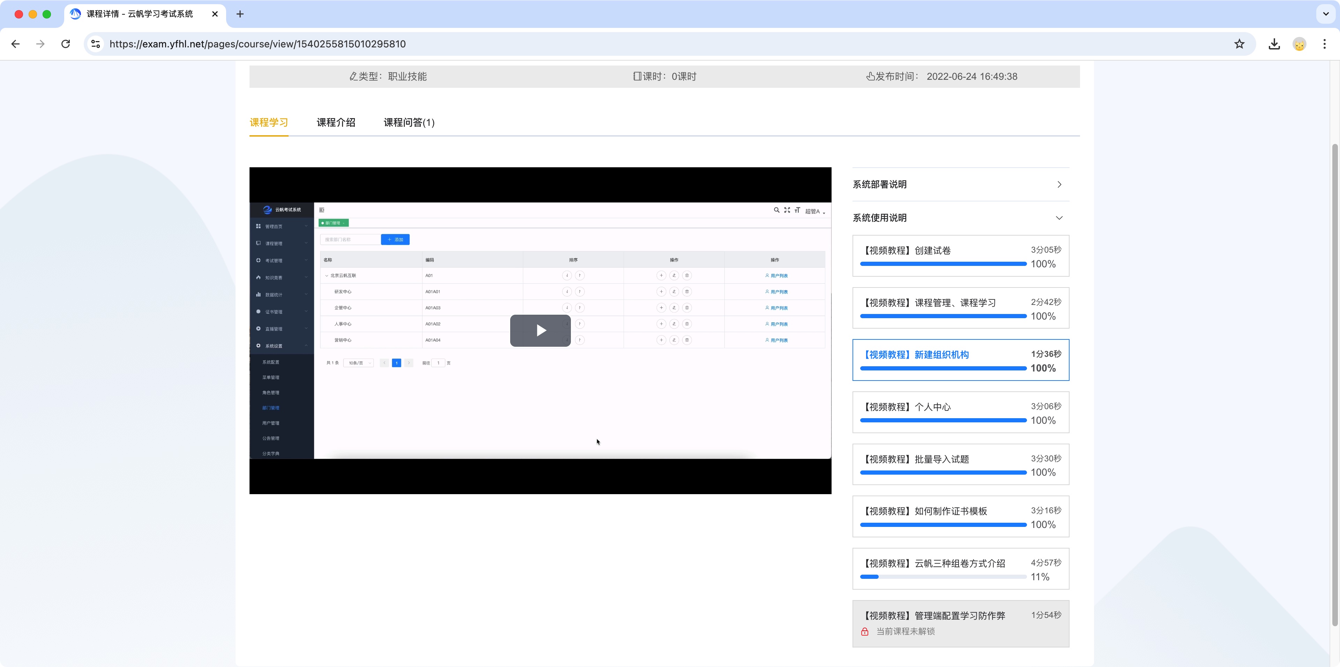Select lesson 【视频教程】新建组织机构
The image size is (1340, 667).
coord(960,360)
